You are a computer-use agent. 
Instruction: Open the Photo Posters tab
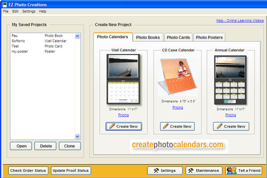pos(209,38)
